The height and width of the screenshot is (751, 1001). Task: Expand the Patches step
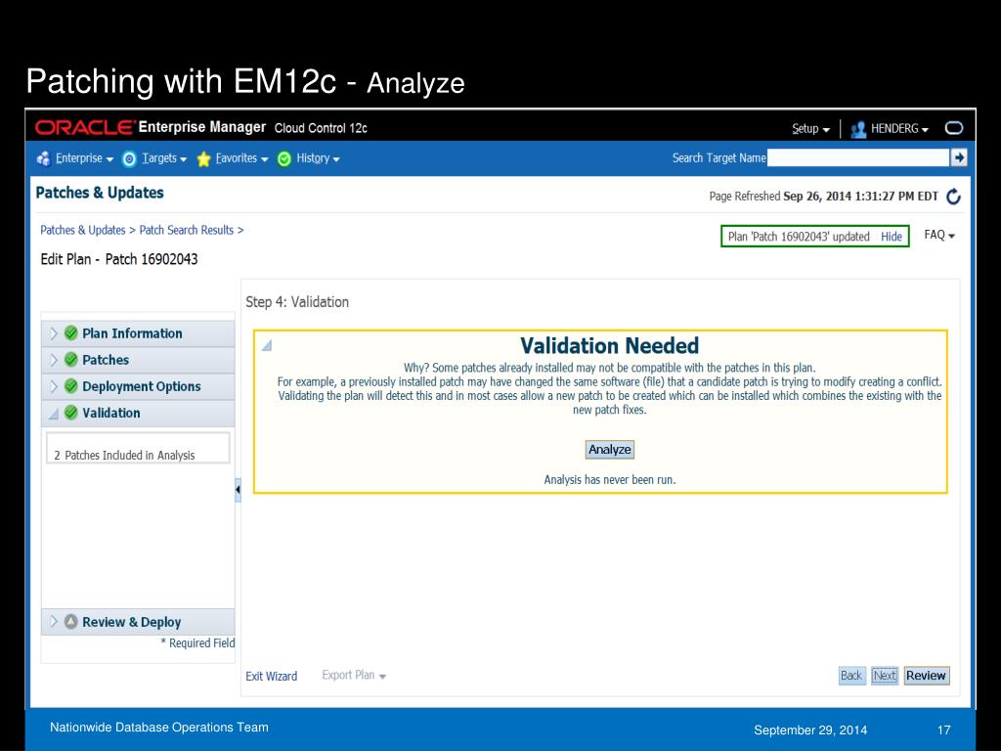coord(54,360)
